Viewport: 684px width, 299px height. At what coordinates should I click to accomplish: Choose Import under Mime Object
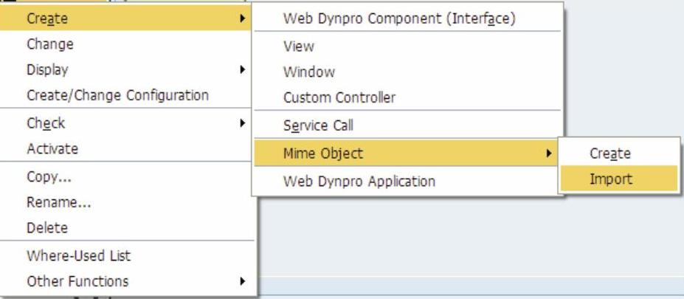(x=619, y=179)
